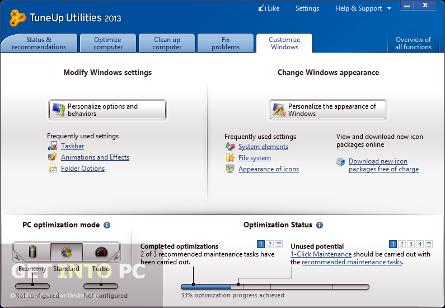
Task: Open File system link
Action: 254,158
